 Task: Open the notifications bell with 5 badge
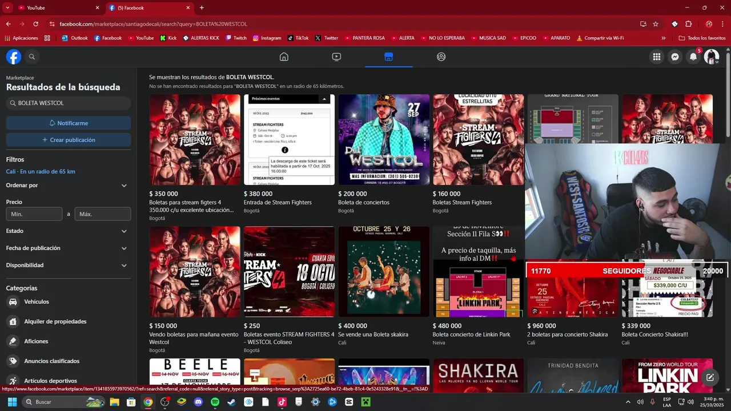pyautogui.click(x=693, y=57)
